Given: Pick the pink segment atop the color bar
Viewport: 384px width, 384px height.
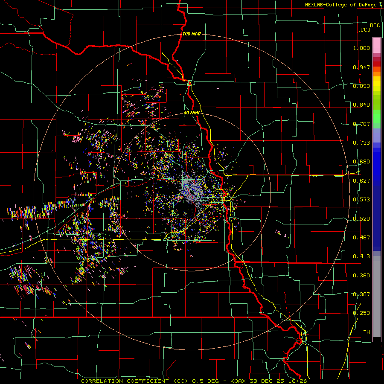Looking at the screenshot, I should pyautogui.click(x=377, y=45).
